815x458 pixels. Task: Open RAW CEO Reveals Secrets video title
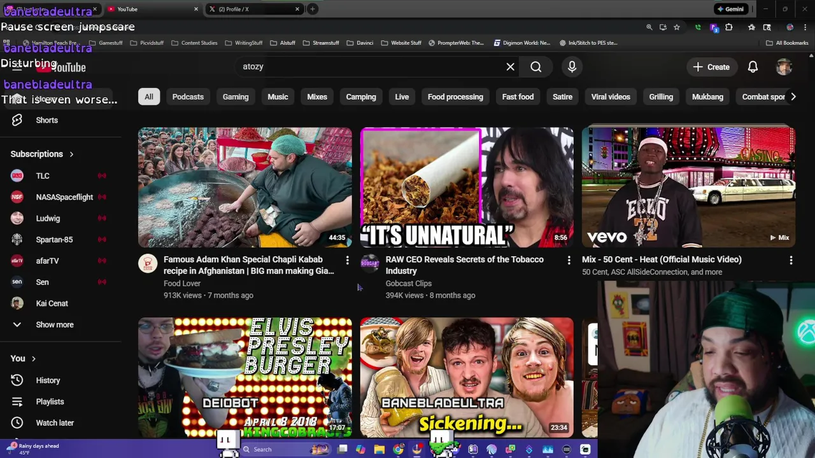tap(464, 265)
